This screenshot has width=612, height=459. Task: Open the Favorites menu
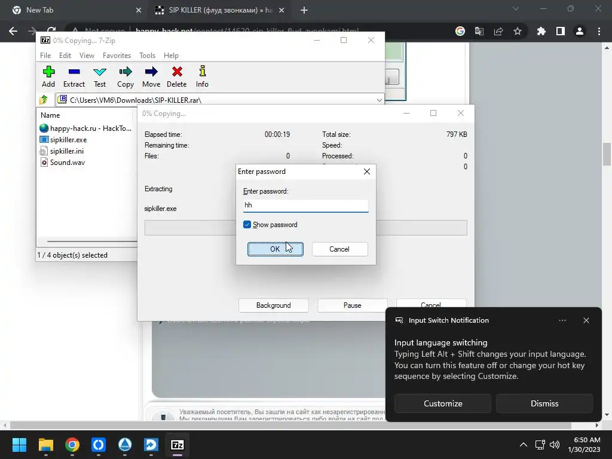[x=117, y=56]
